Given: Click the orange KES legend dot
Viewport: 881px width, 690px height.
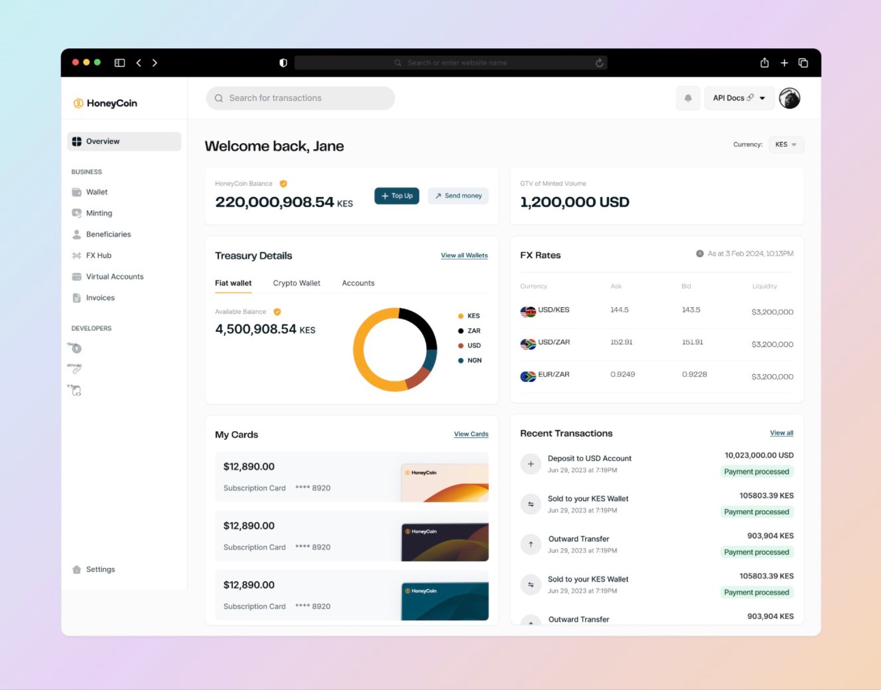Looking at the screenshot, I should pos(460,316).
